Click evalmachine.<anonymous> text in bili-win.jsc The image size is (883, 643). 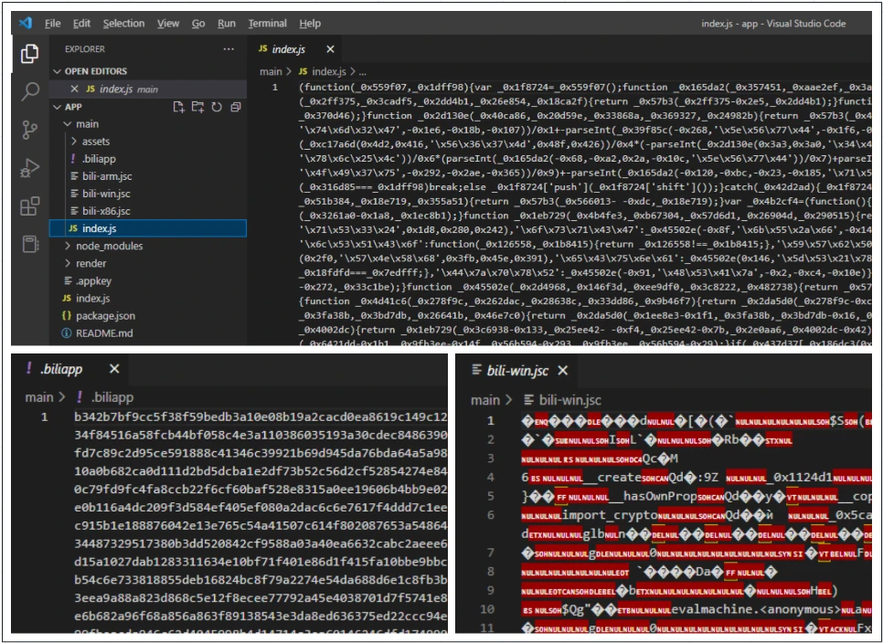click(754, 609)
